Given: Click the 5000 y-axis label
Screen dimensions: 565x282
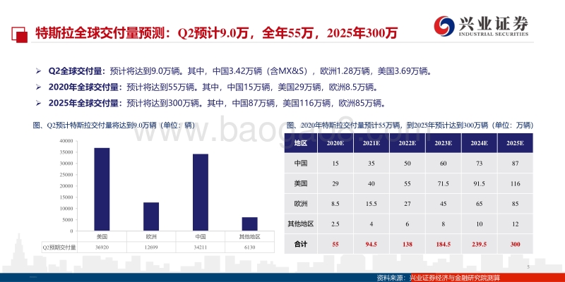Looking at the screenshot, I should point(68,220).
